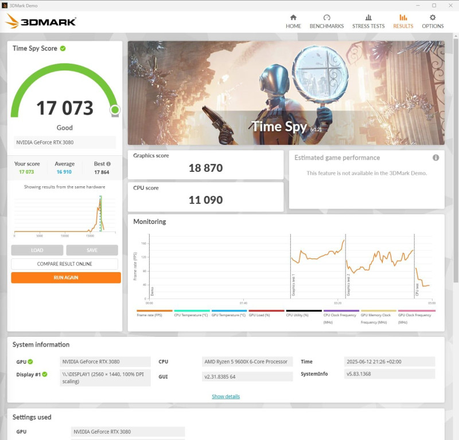Screen dimensions: 459x440
Task: Click the AMD Ryzen 5 9600X CPU field
Action: click(247, 362)
